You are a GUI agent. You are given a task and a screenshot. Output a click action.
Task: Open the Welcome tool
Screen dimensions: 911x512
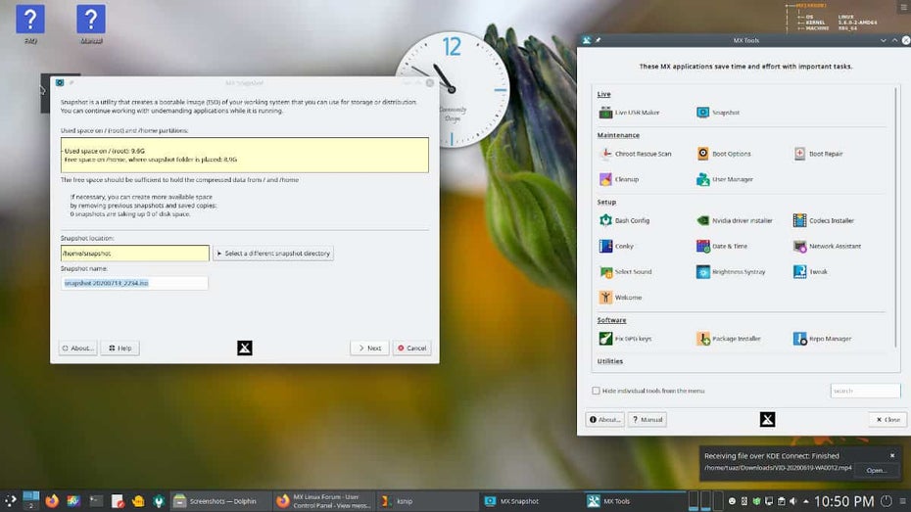(x=620, y=298)
